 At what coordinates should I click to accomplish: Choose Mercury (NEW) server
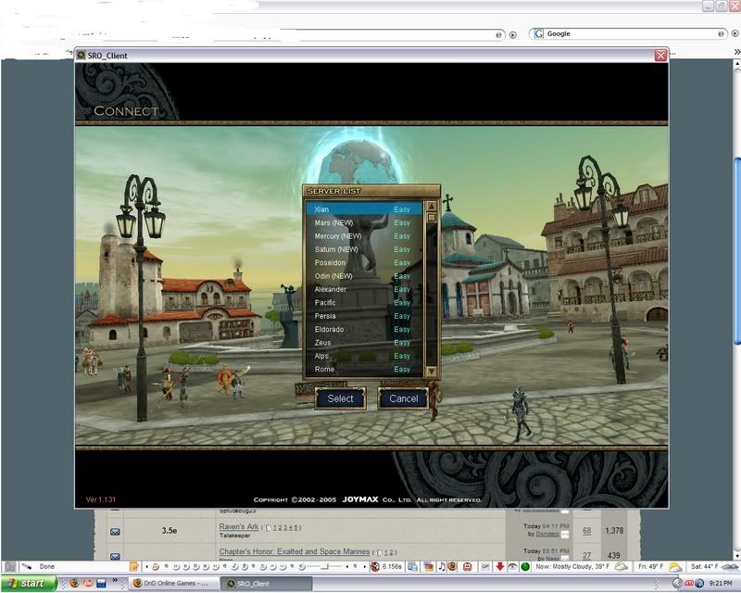[x=364, y=235]
